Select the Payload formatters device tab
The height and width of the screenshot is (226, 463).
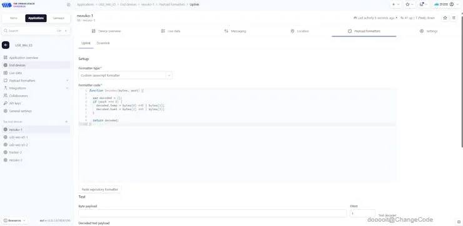pos(364,31)
